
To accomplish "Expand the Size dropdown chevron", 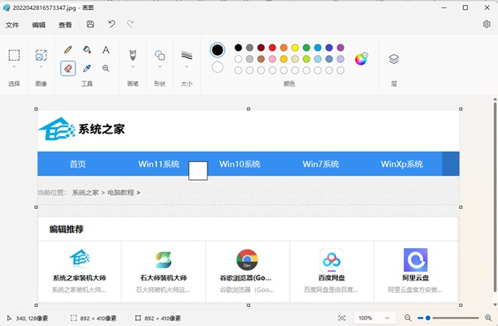I will pyautogui.click(x=187, y=66).
